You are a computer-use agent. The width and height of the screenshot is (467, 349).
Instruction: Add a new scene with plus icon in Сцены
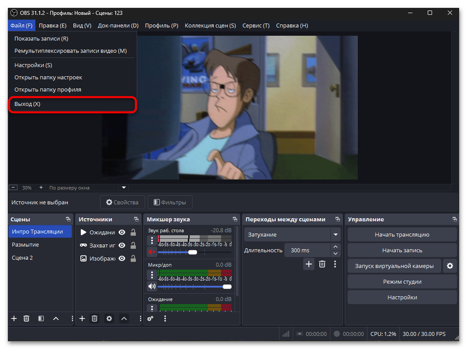point(14,319)
